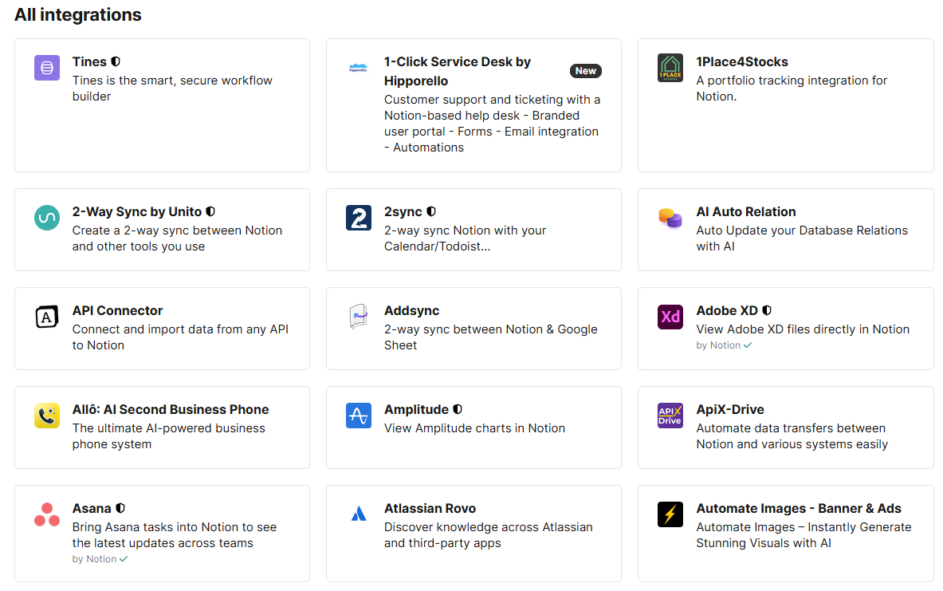Click the Atlassian Rovo logo icon
943x591 pixels.
tap(359, 514)
